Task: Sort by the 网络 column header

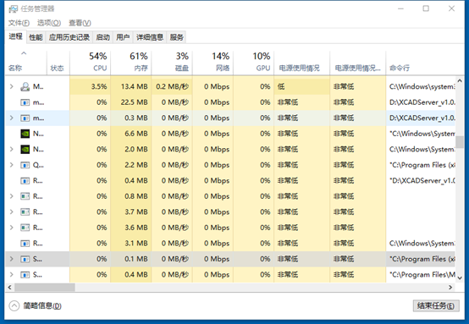Action: coord(212,62)
